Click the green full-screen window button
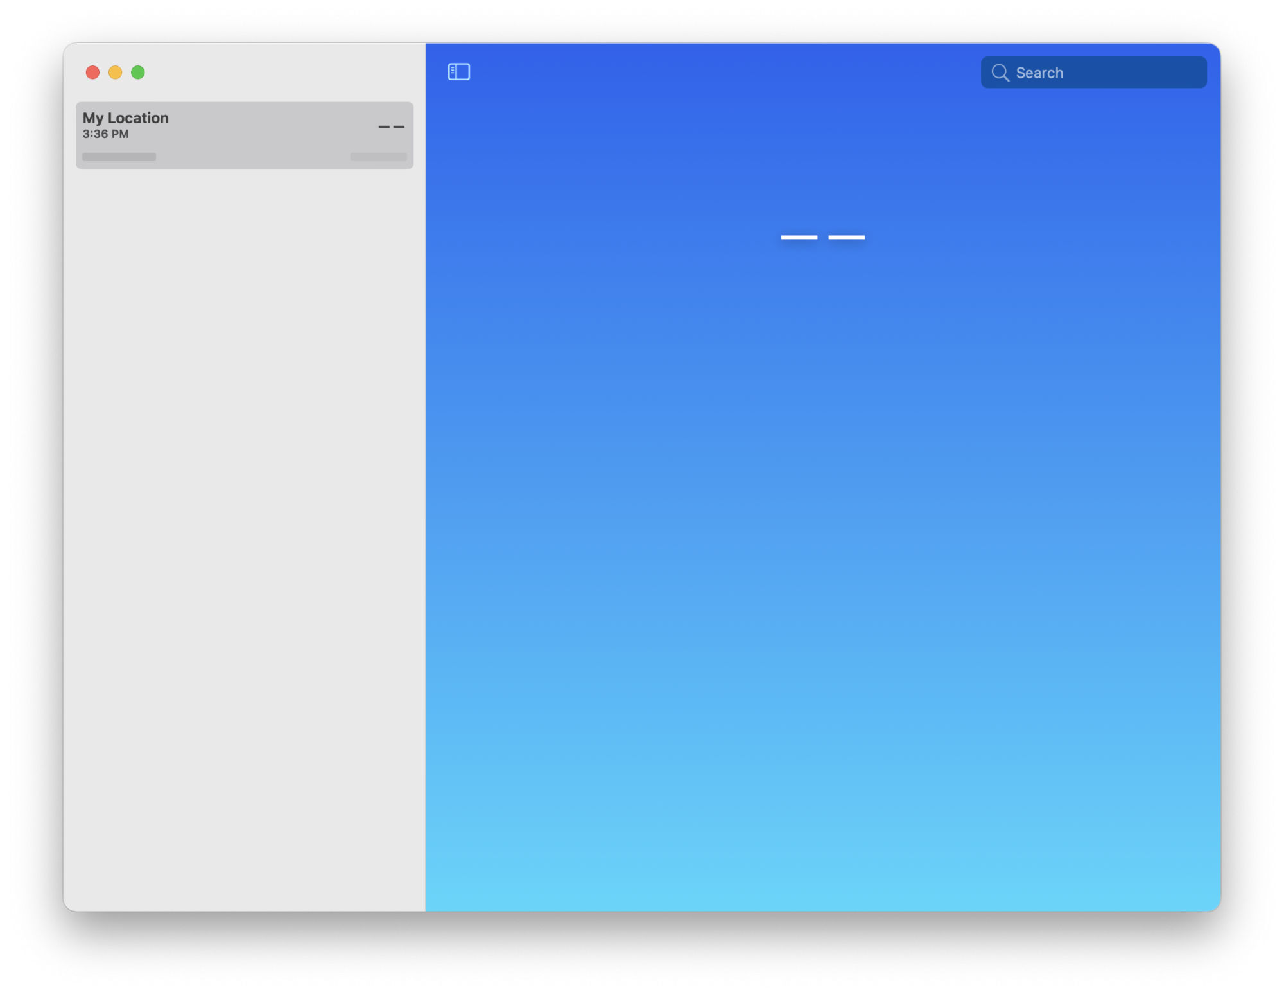 pyautogui.click(x=138, y=73)
